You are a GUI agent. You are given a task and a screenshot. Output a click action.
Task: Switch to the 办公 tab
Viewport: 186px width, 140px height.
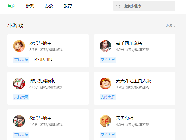click(49, 6)
